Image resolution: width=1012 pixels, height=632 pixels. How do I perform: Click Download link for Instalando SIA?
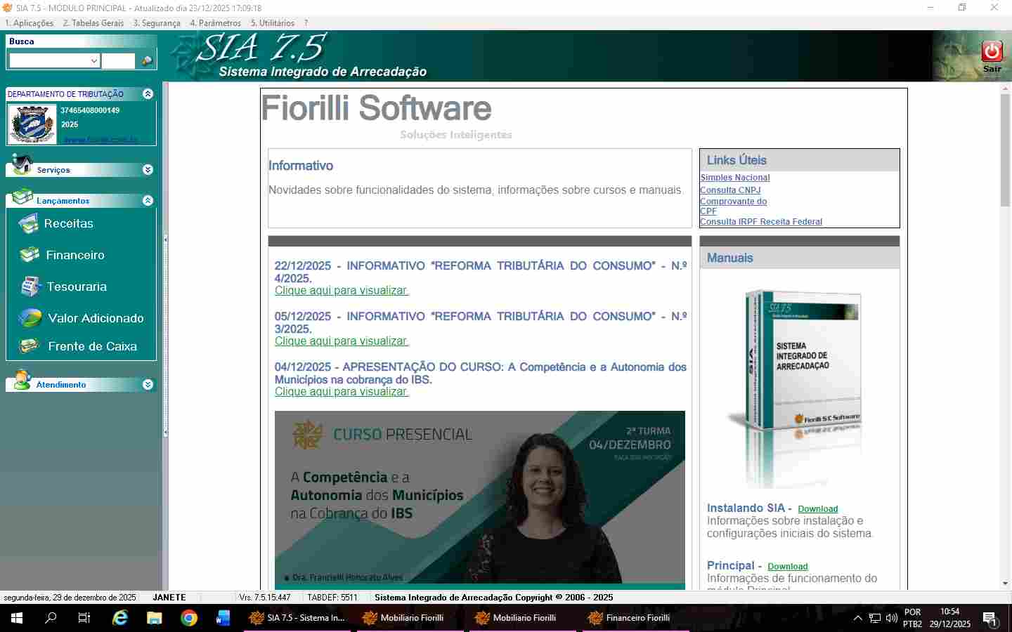[x=817, y=509]
